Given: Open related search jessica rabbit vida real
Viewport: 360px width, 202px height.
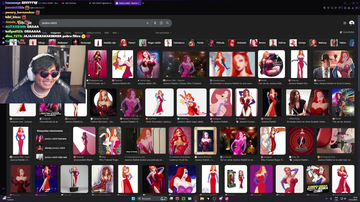Looking at the screenshot, I should pyautogui.click(x=52, y=157).
